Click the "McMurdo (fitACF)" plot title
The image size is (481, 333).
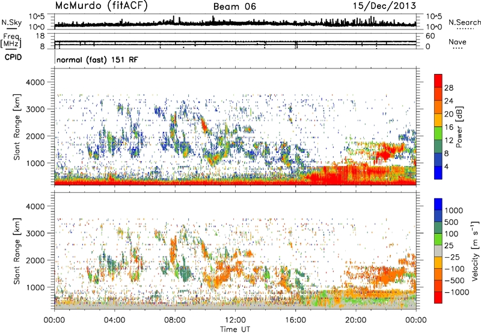pyautogui.click(x=101, y=6)
